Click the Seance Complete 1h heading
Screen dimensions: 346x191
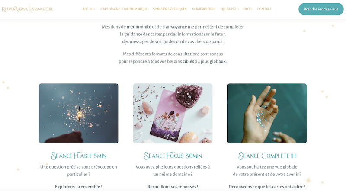pos(267,156)
